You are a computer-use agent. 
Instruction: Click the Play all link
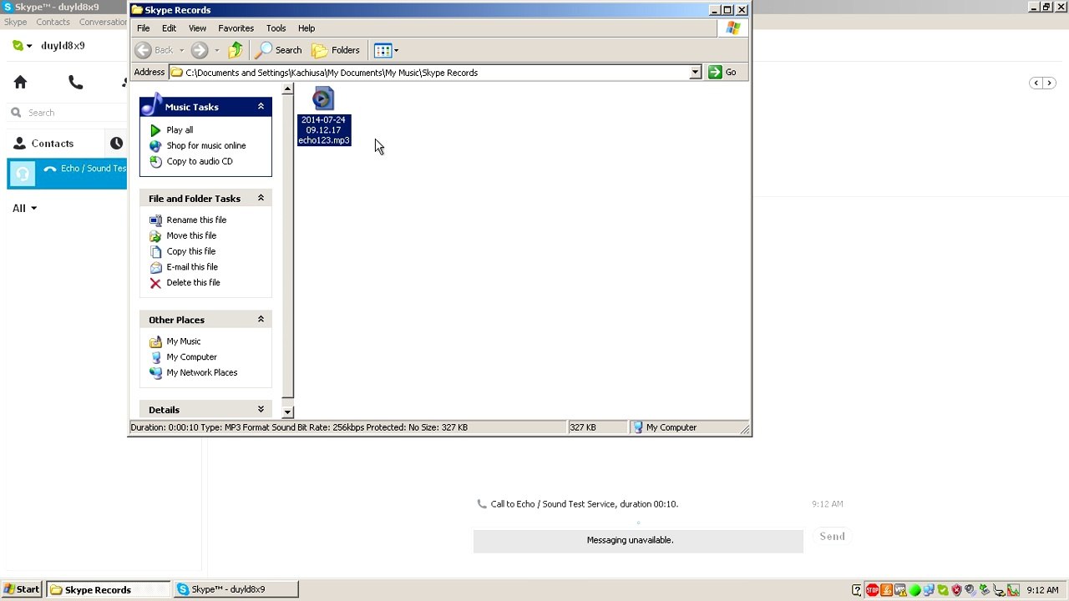[x=180, y=130]
